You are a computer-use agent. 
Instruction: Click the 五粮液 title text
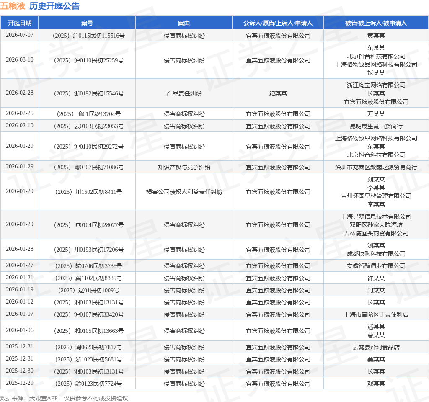click(13, 6)
